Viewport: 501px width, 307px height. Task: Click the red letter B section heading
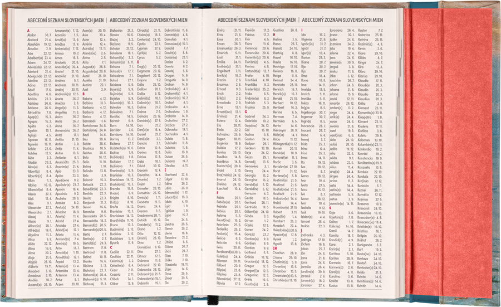[x=83, y=92]
